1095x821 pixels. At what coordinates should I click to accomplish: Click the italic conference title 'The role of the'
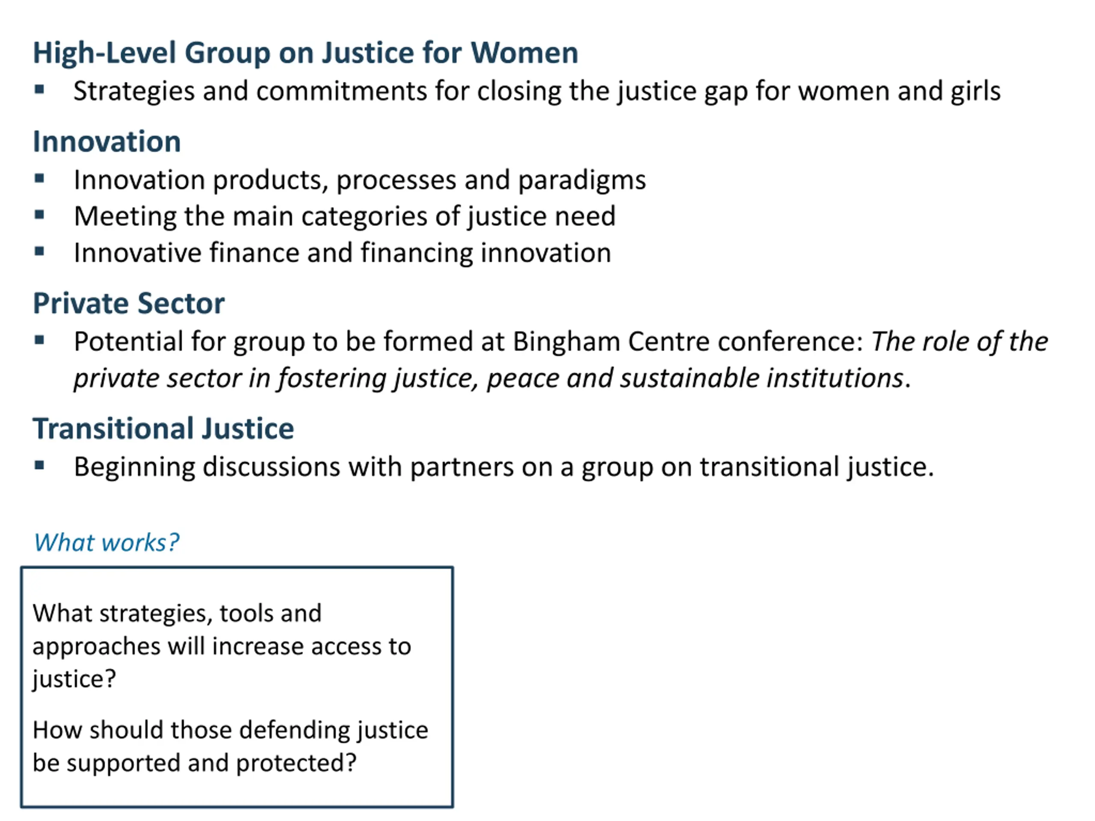tap(960, 342)
